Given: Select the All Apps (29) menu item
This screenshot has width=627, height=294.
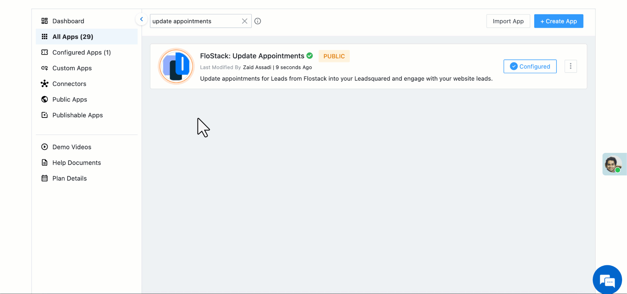Looking at the screenshot, I should 72,37.
